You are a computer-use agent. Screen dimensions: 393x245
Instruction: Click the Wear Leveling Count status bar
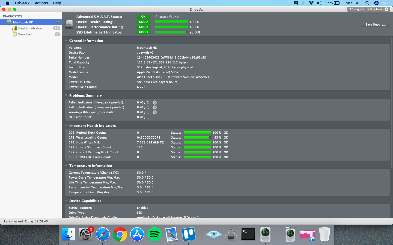[x=197, y=137]
